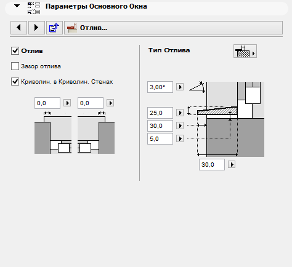Go to previous settings page arrow
The height and width of the screenshot is (267, 292).
coord(18,28)
